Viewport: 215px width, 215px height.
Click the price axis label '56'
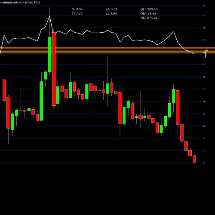204,28
